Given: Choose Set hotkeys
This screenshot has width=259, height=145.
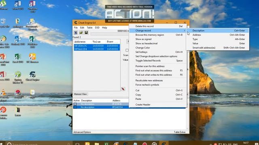Looking at the screenshot, I should coord(158,52).
